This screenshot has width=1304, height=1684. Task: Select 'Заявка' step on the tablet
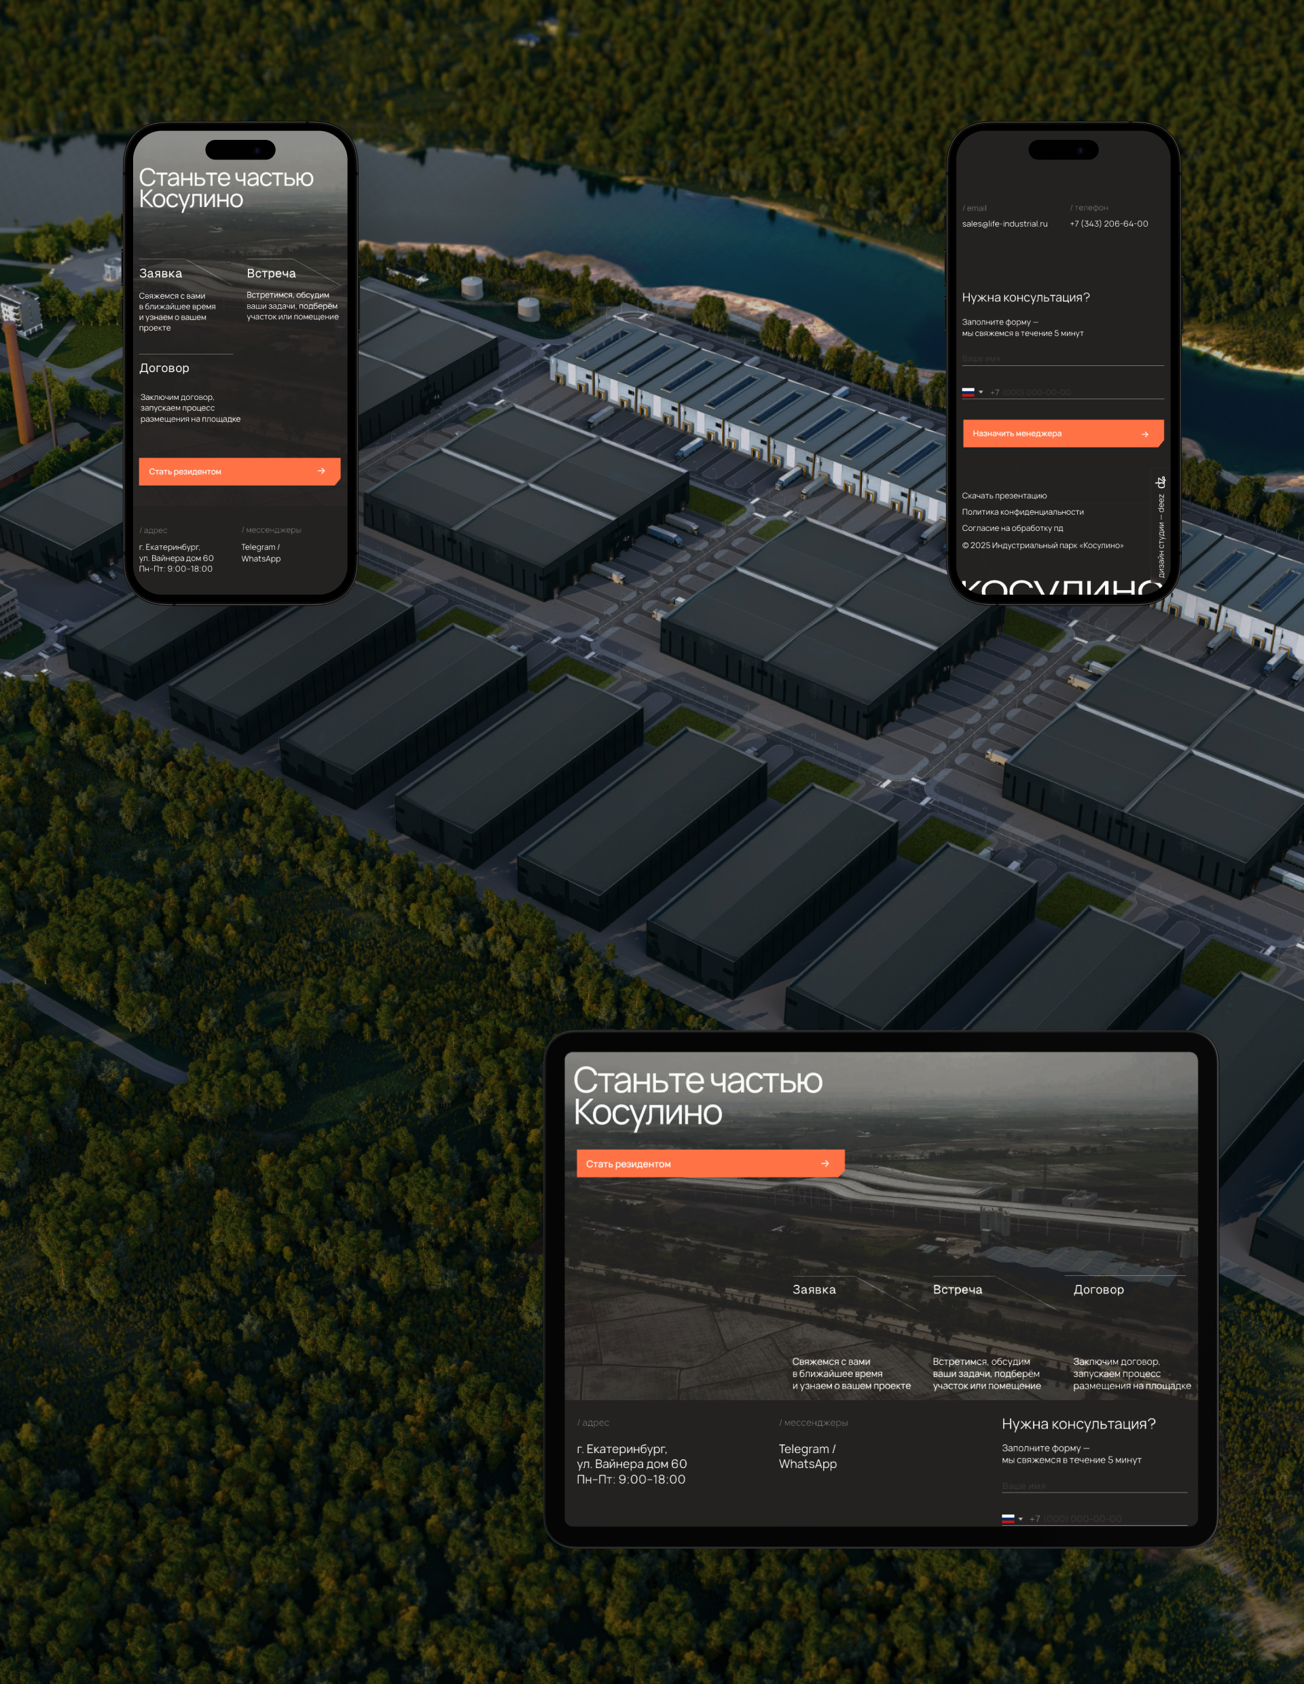tap(814, 1289)
